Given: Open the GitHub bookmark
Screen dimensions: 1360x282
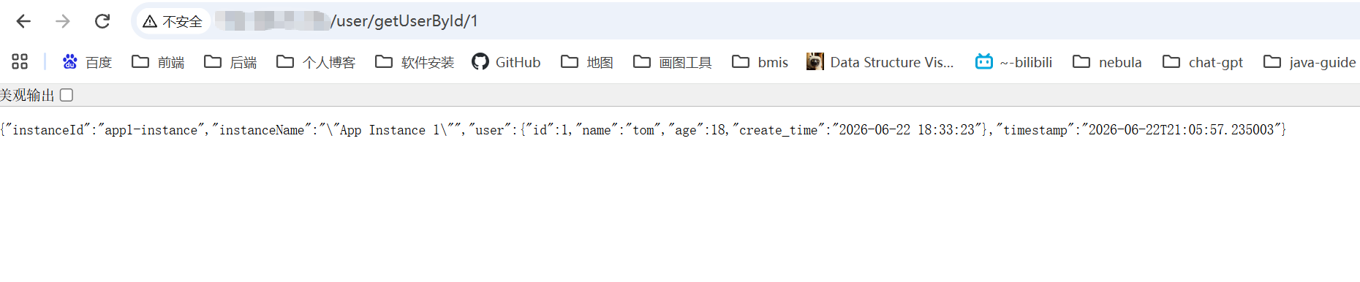Looking at the screenshot, I should pos(506,62).
